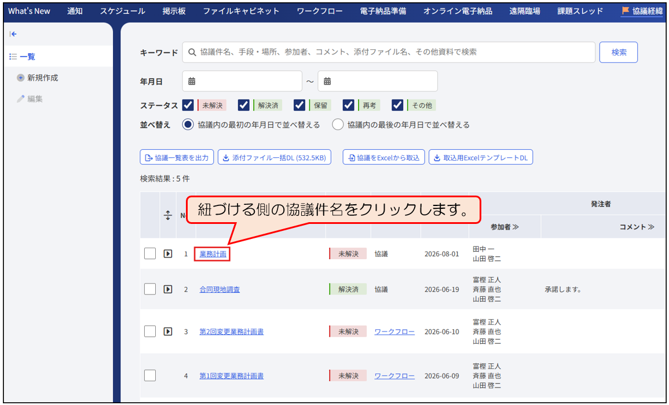Expand the コメント column
This screenshot has height=405, width=669.
click(x=637, y=227)
